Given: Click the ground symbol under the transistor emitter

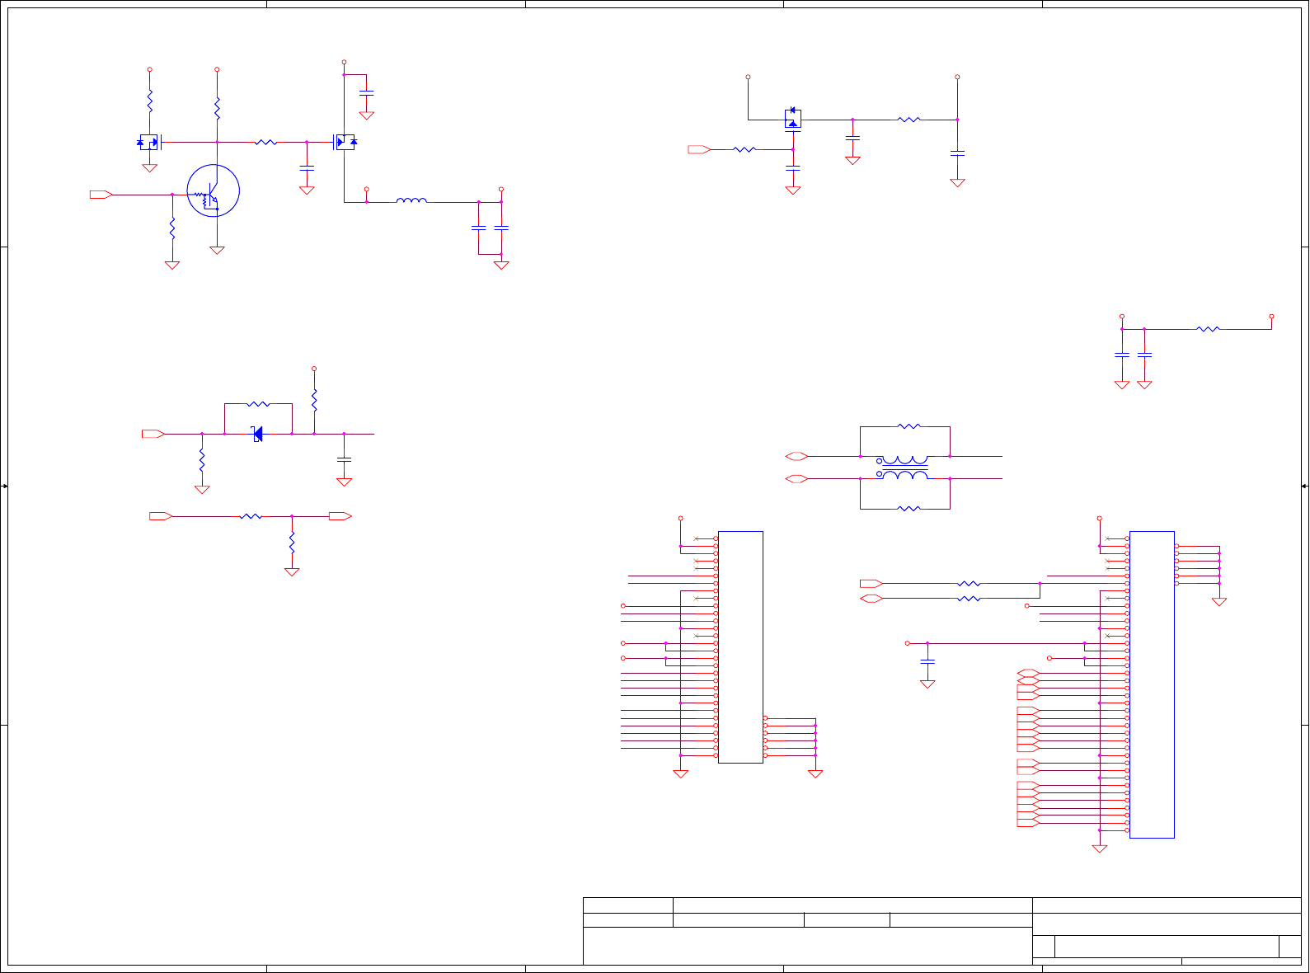Looking at the screenshot, I should click(x=217, y=250).
